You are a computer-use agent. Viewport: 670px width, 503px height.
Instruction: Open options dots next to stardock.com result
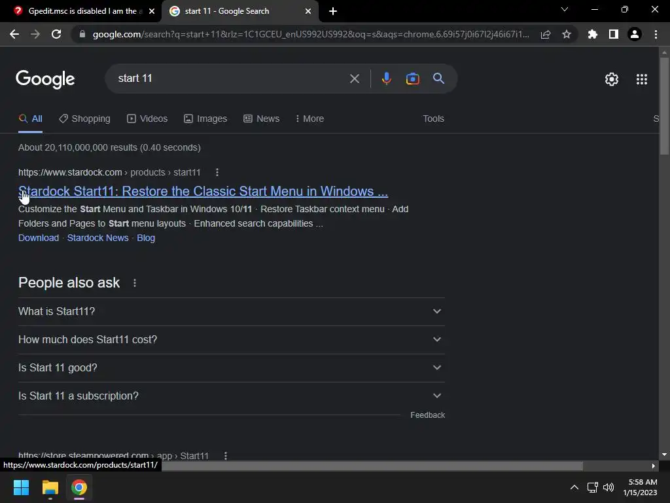click(x=217, y=172)
